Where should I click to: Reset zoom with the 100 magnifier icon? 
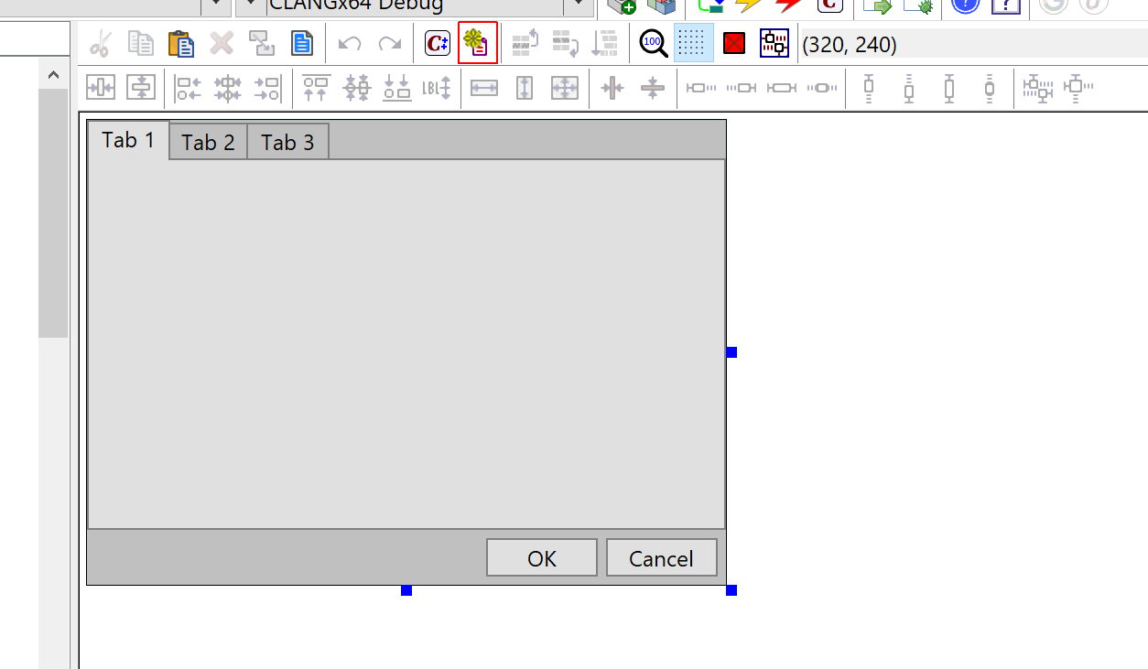(653, 43)
